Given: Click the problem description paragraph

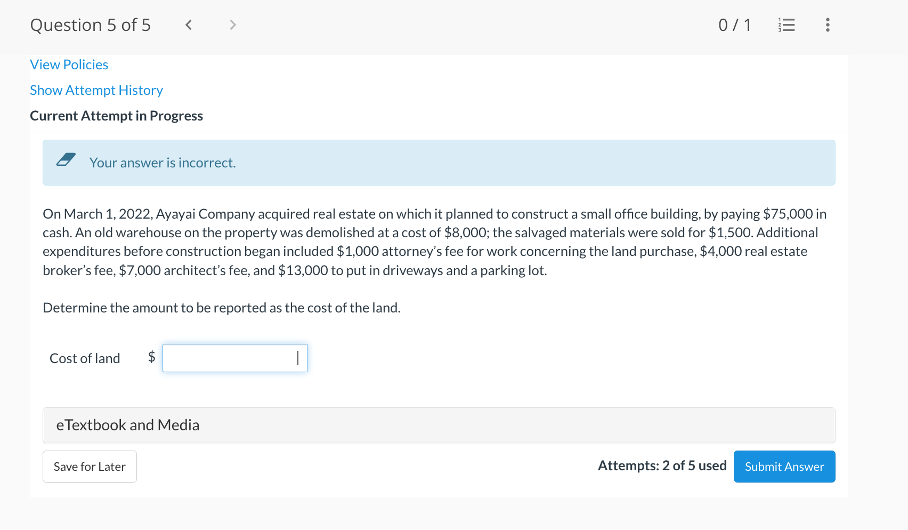Looking at the screenshot, I should 426,242.
